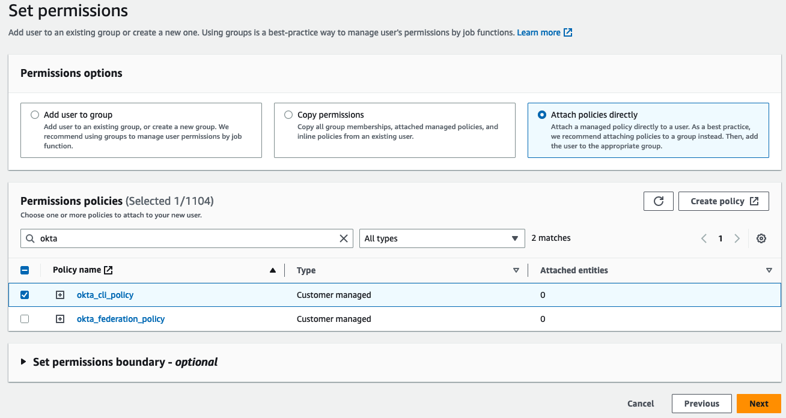The height and width of the screenshot is (418, 786).
Task: Sort by Attached entities column arrow
Action: (x=769, y=270)
